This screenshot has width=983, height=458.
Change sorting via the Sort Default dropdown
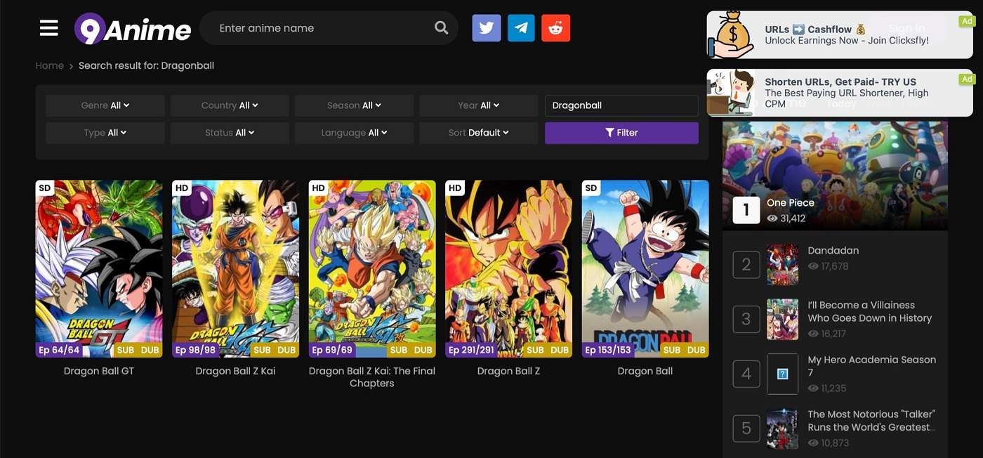[x=478, y=132]
